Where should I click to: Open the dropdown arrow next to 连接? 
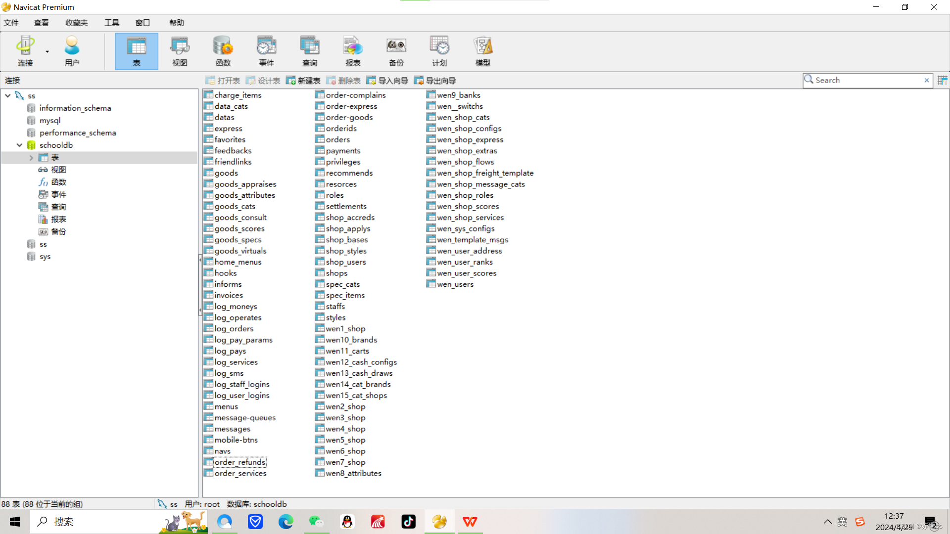pyautogui.click(x=47, y=51)
